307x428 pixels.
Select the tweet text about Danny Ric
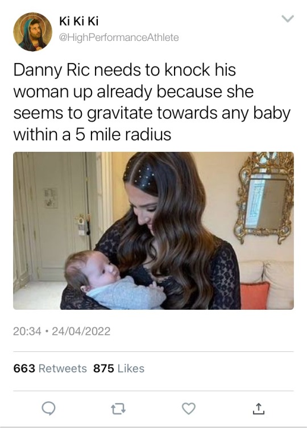point(152,102)
